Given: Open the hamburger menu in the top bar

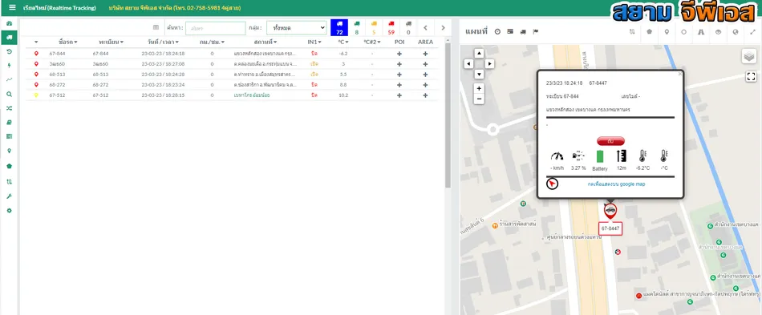Looking at the screenshot, I should click(12, 8).
